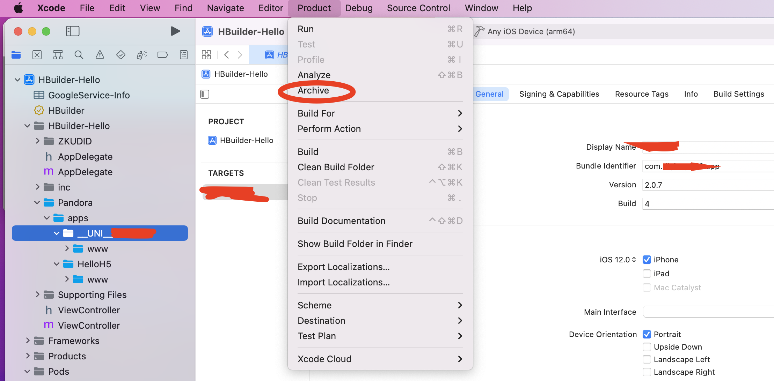Switch to Signing & Capabilities tab
The image size is (774, 381).
[559, 94]
